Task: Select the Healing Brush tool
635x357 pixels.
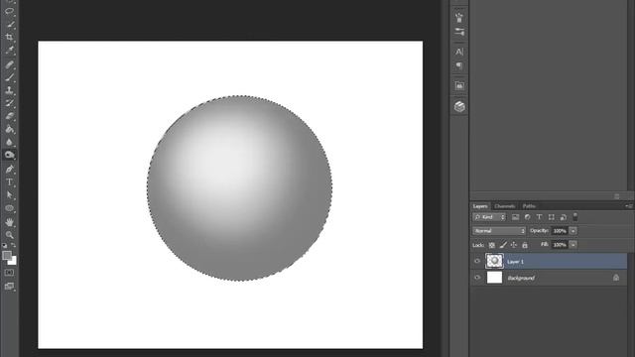Action: [9, 64]
